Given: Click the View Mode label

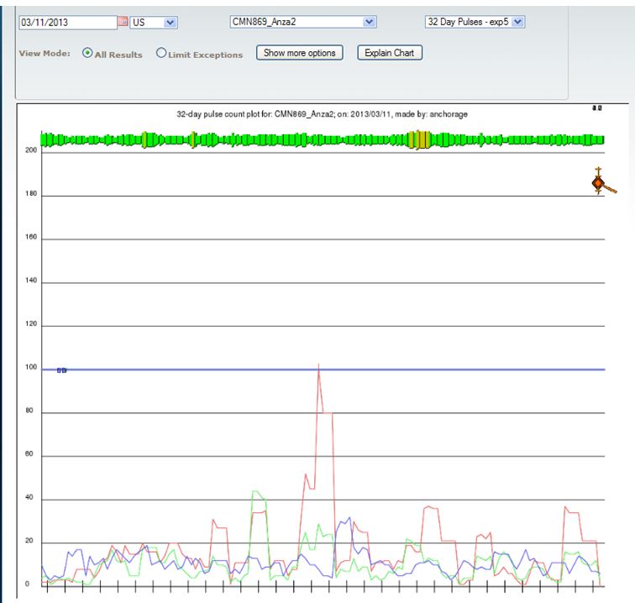Looking at the screenshot, I should point(45,54).
